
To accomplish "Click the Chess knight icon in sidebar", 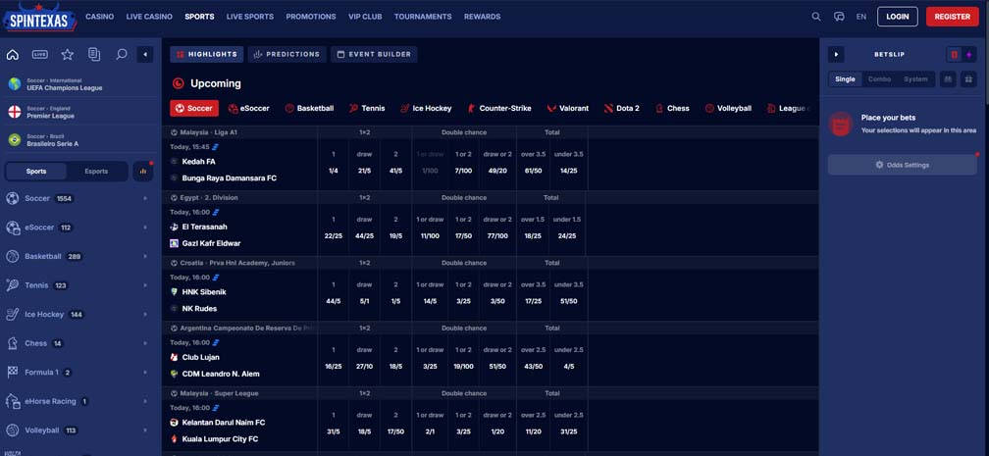I will click(x=13, y=343).
